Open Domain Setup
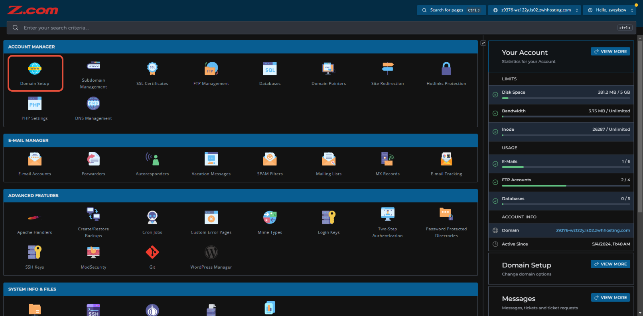 tap(35, 73)
